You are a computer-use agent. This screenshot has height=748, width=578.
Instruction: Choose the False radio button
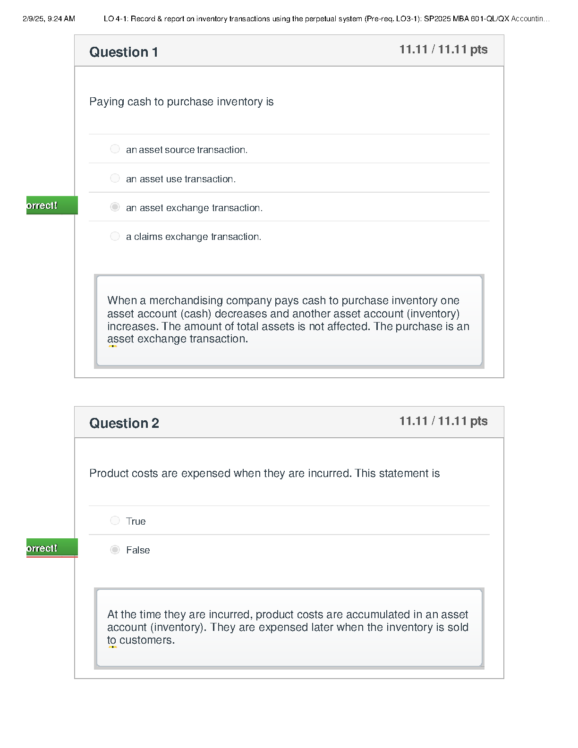pos(115,550)
